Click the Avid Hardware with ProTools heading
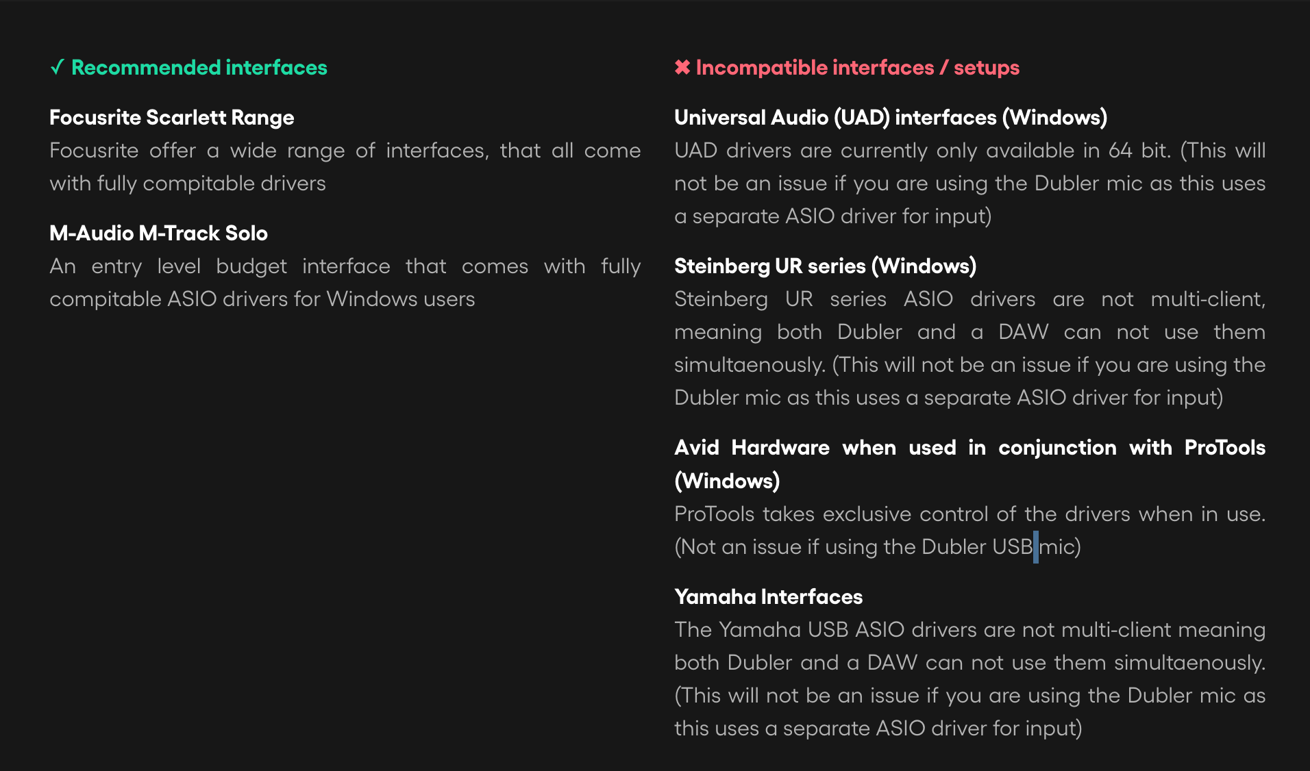Image resolution: width=1310 pixels, height=771 pixels. pyautogui.click(x=969, y=464)
